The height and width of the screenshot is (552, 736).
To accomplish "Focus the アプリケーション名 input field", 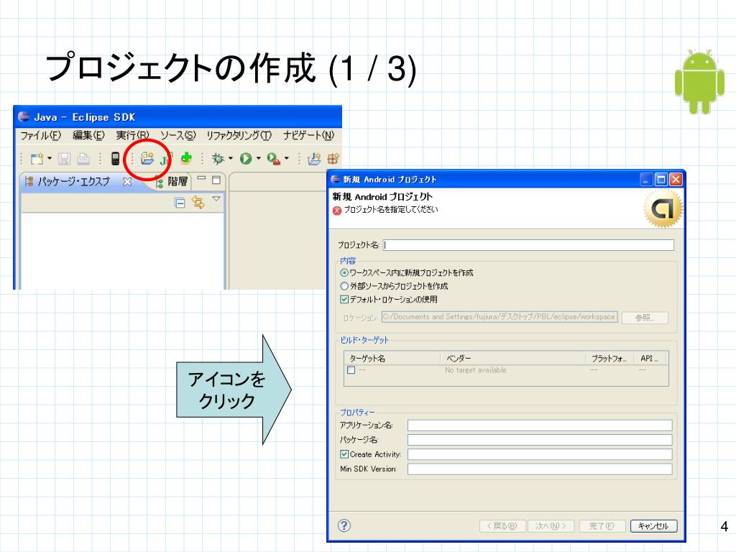I will 540,425.
